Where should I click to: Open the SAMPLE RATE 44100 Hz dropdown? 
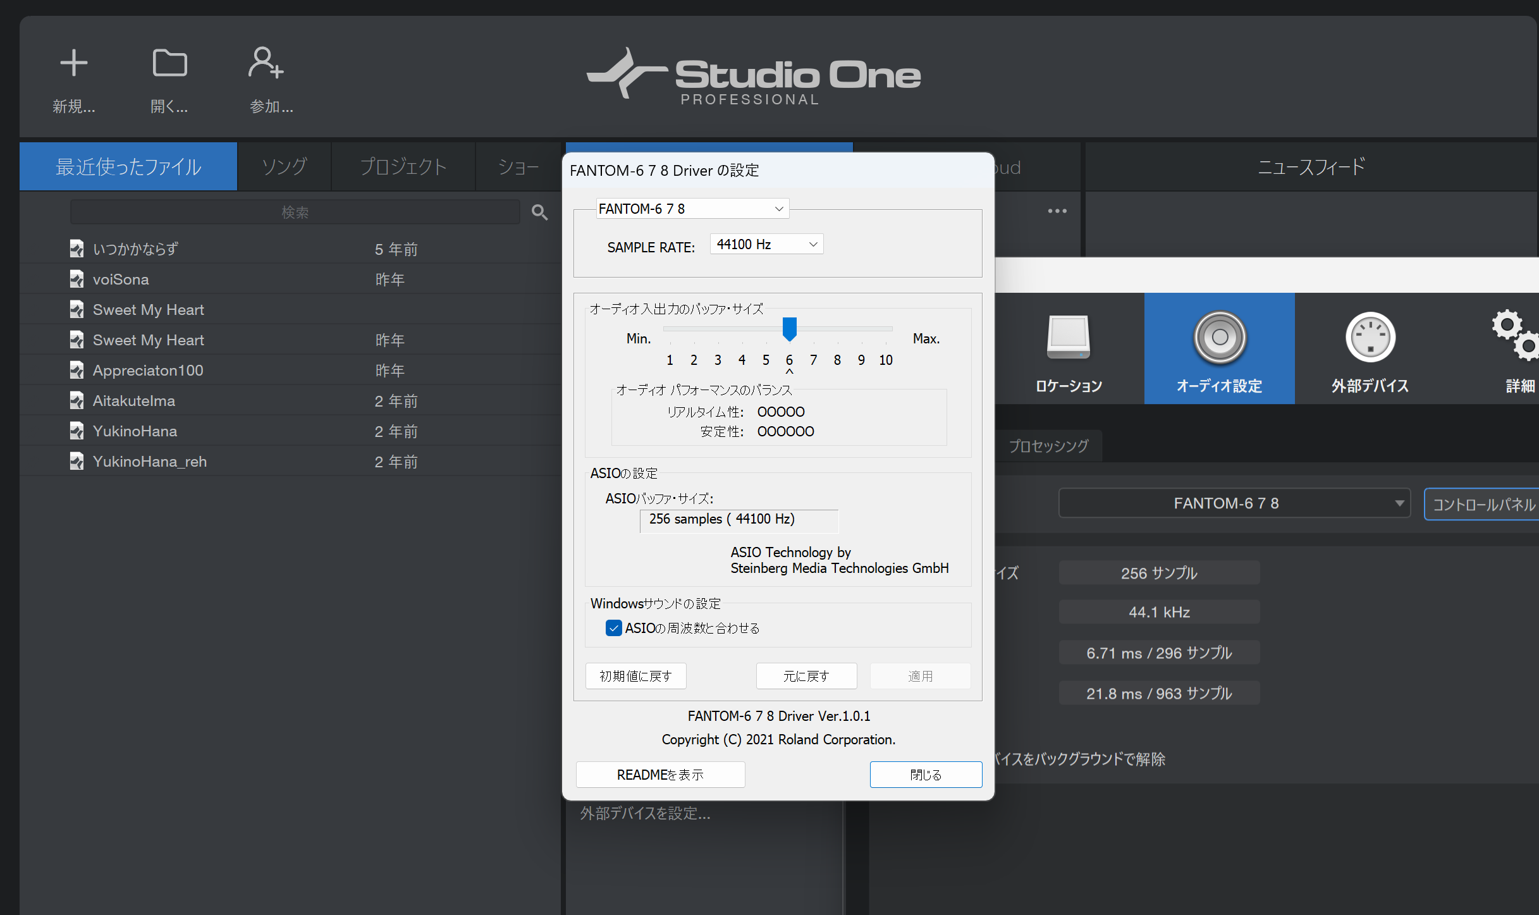[766, 244]
